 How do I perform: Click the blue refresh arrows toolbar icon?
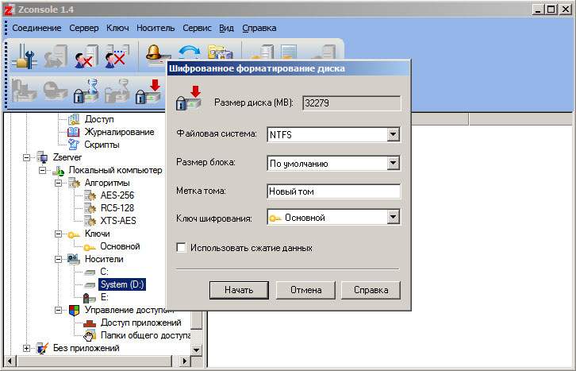[189, 52]
